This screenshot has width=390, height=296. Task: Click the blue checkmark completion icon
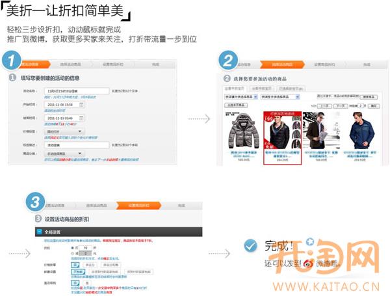[x=249, y=247]
